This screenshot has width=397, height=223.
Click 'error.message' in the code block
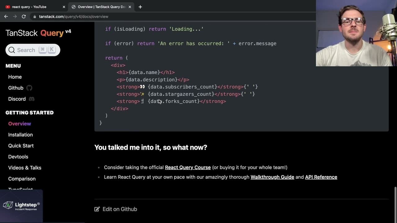[x=257, y=44]
